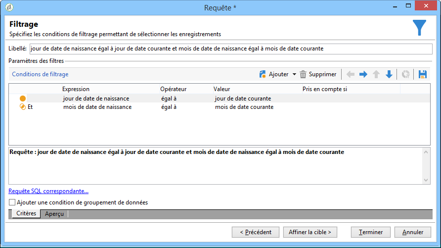Click the Affiner la cible button
The width and height of the screenshot is (441, 248).
coord(310,232)
